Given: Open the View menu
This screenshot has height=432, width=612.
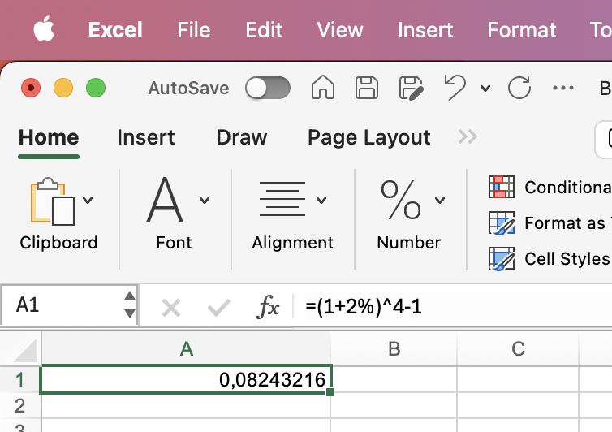Looking at the screenshot, I should pyautogui.click(x=340, y=30).
